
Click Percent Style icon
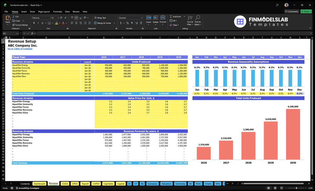pos(128,23)
